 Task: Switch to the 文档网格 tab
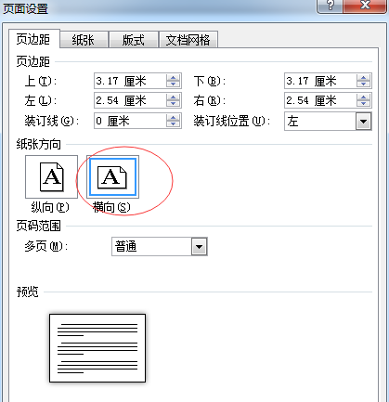[x=188, y=40]
